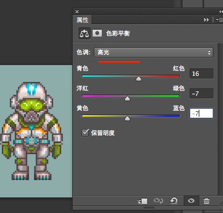This screenshot has width=223, height=213.
Task: Click the active yellow-blue value field
Action: (x=201, y=113)
